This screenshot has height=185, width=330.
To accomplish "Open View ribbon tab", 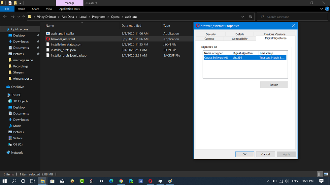I will (49, 9).
